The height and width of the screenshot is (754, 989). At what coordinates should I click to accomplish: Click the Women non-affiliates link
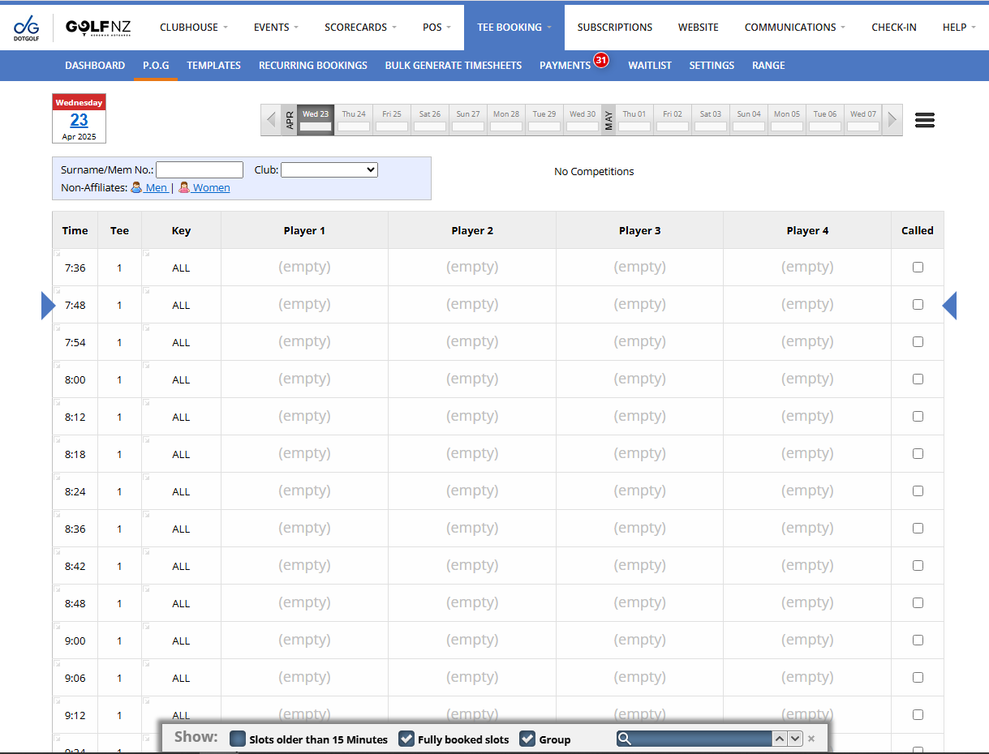pos(210,188)
